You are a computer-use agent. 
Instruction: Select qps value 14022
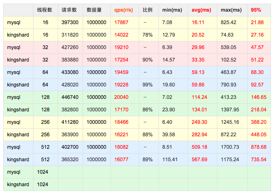click(x=121, y=35)
